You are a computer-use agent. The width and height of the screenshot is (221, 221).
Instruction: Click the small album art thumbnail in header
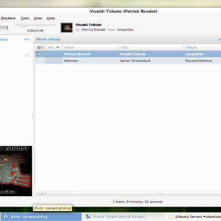pos(67,28)
